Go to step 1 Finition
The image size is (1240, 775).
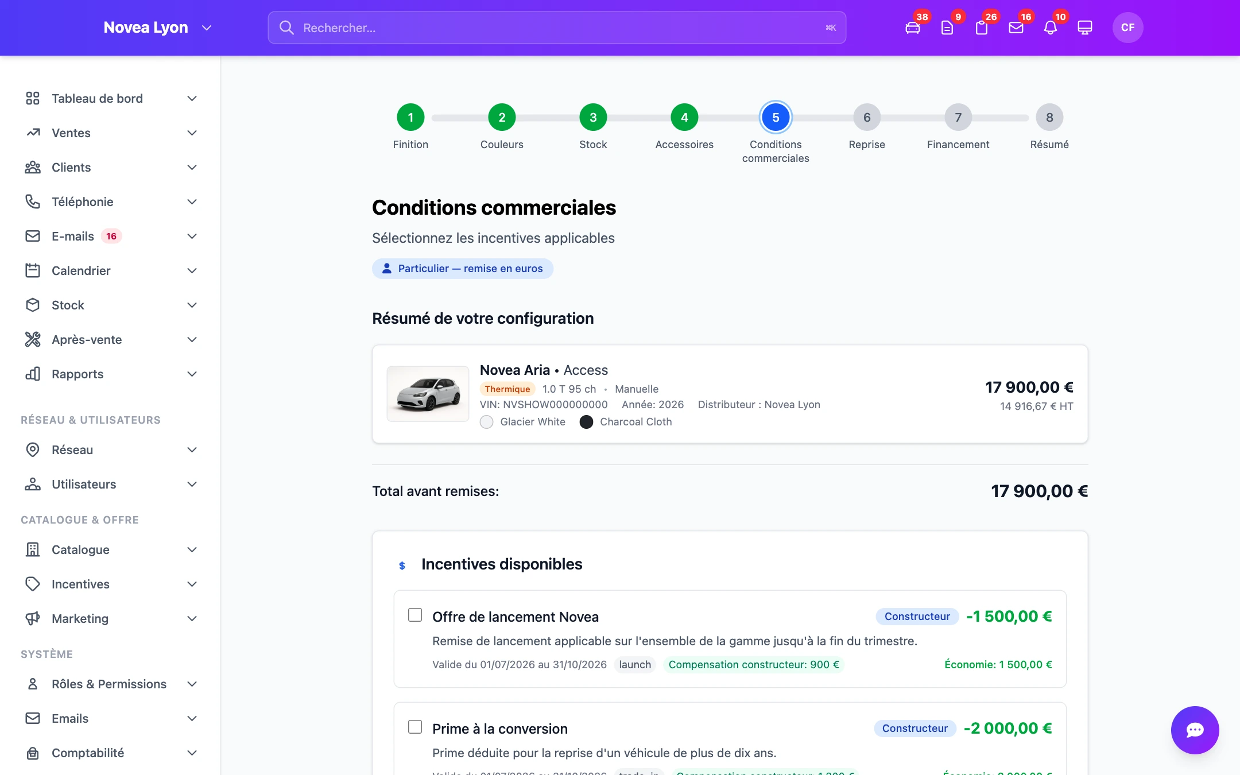pyautogui.click(x=410, y=117)
